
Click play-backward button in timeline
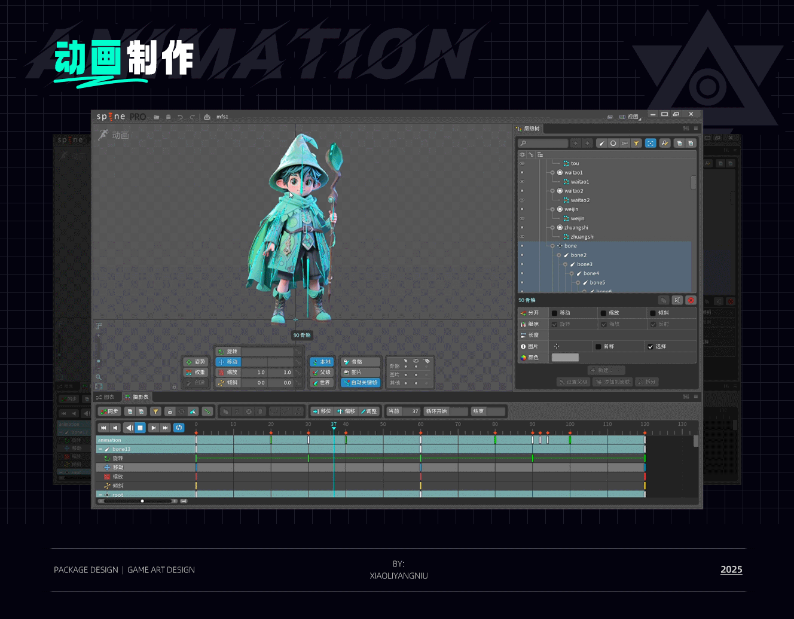pos(129,428)
